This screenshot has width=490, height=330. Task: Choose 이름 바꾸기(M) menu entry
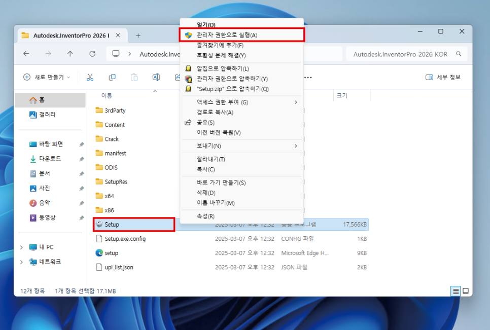[242, 203]
